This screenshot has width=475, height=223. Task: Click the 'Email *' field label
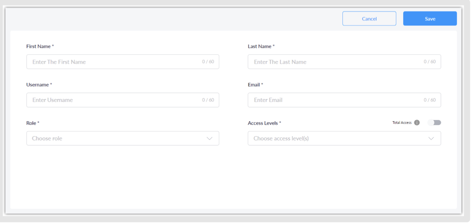255,85
